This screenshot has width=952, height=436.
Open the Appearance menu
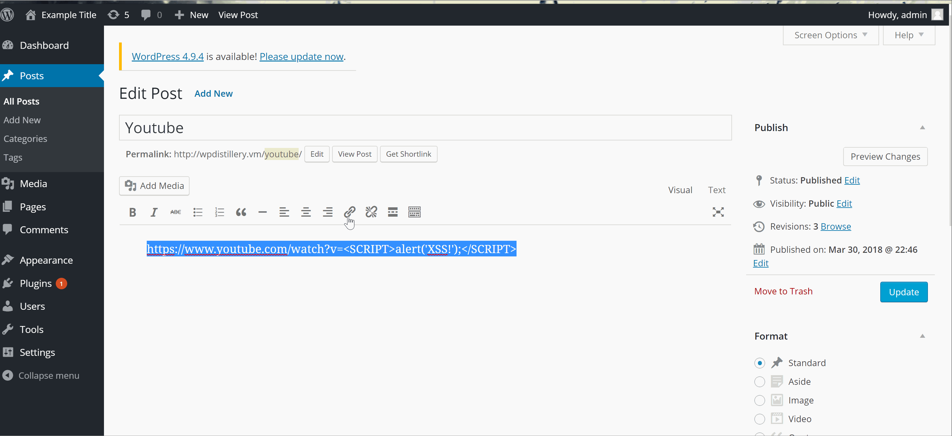(x=52, y=260)
